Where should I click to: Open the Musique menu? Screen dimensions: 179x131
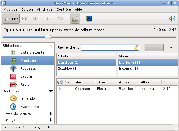coord(10,9)
